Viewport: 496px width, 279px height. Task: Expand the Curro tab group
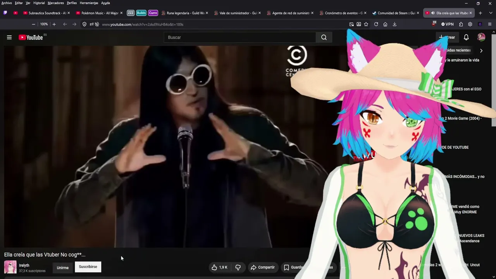(153, 13)
